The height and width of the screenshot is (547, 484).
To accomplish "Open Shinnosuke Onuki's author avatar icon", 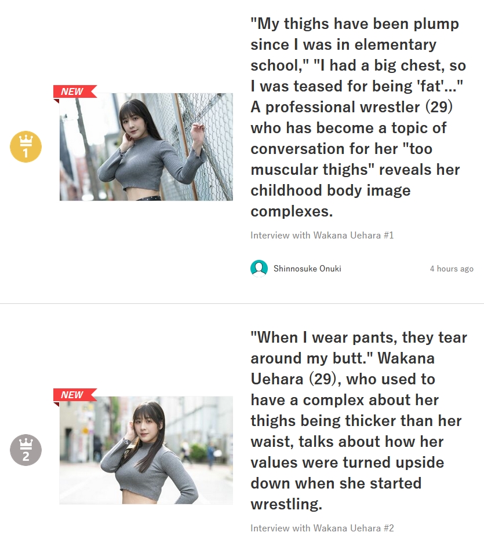I will (259, 268).
